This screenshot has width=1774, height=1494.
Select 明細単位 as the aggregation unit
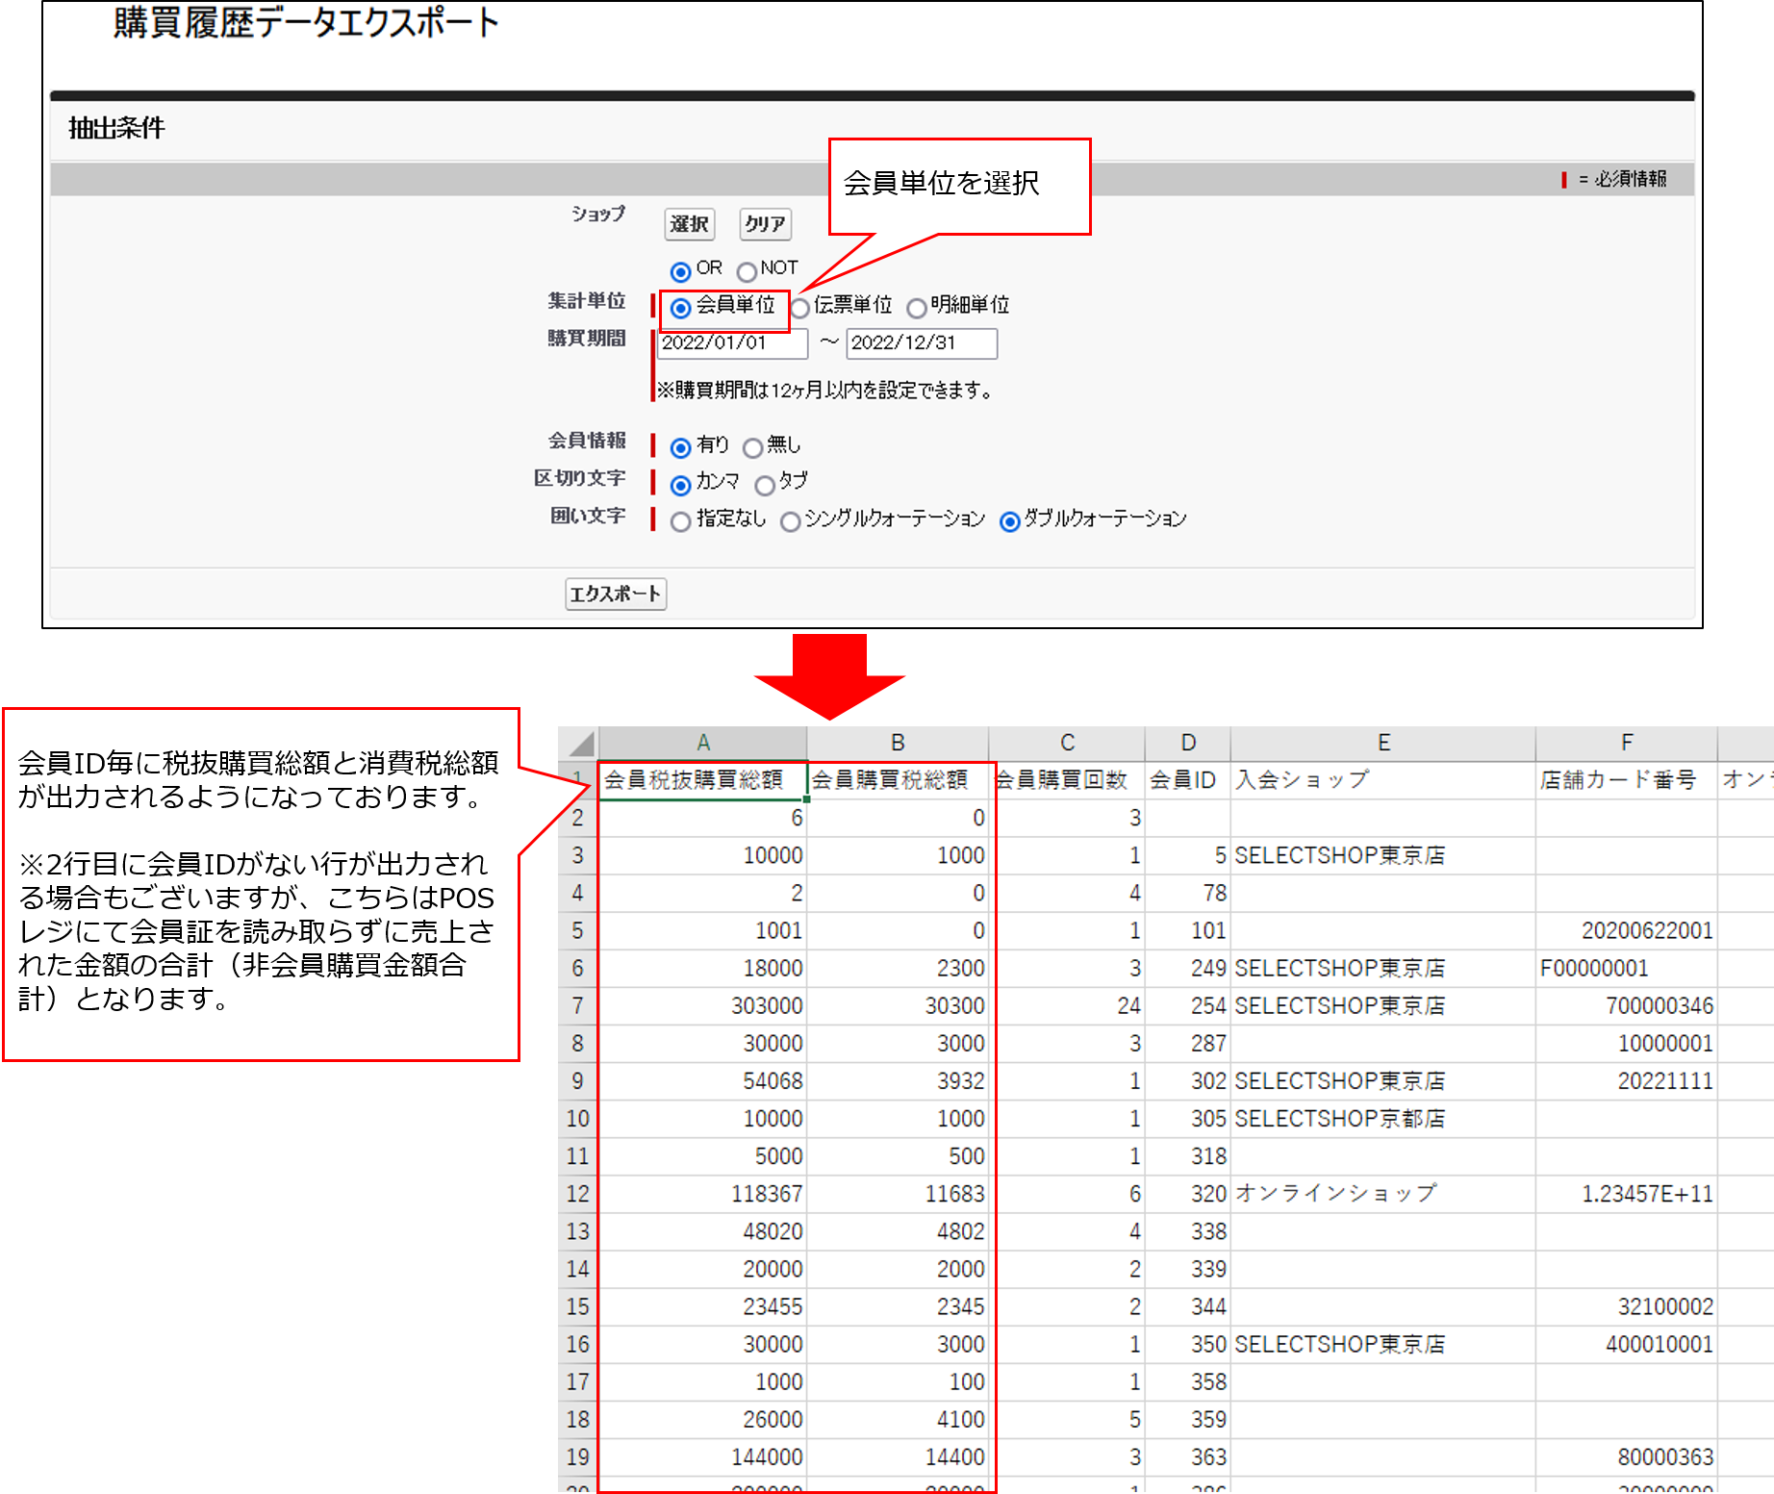click(917, 306)
